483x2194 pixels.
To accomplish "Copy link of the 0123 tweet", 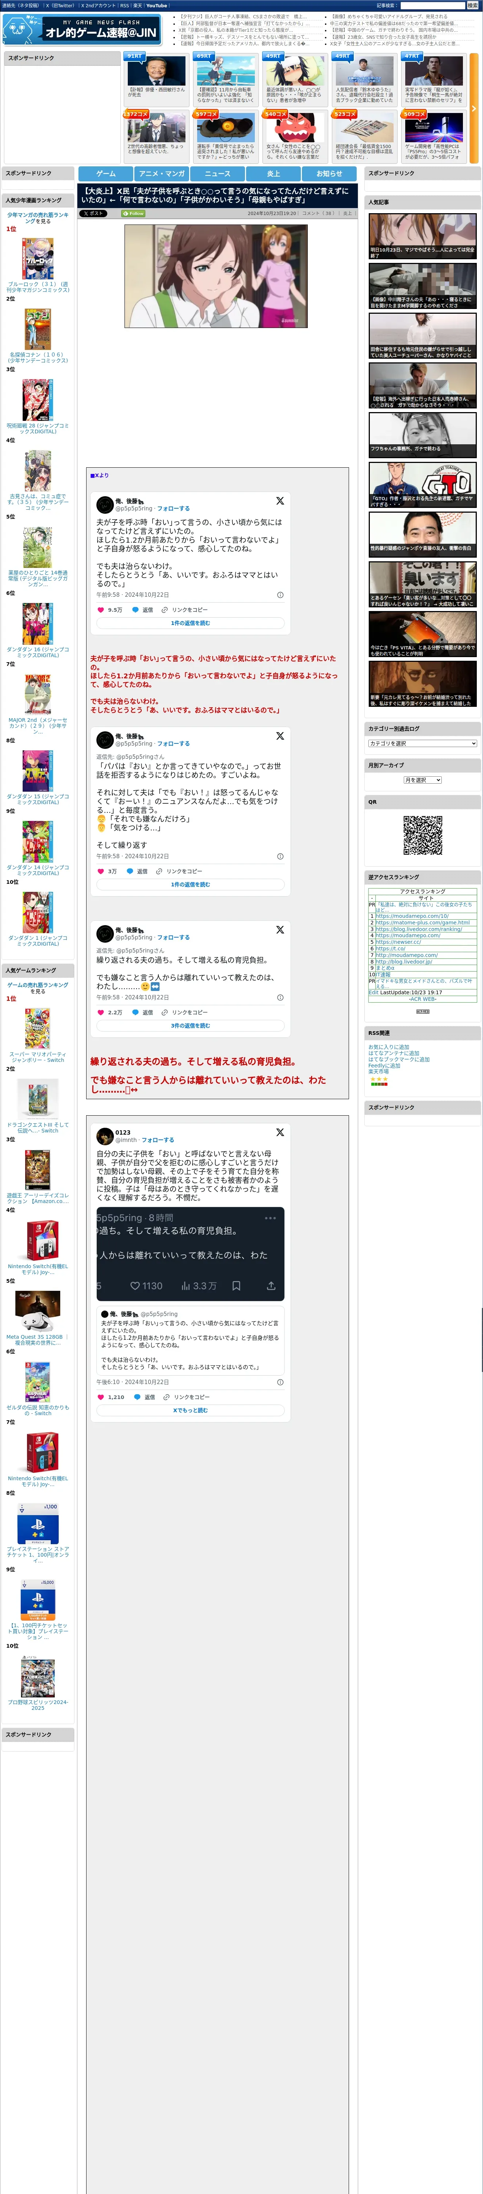I will 186,1397.
